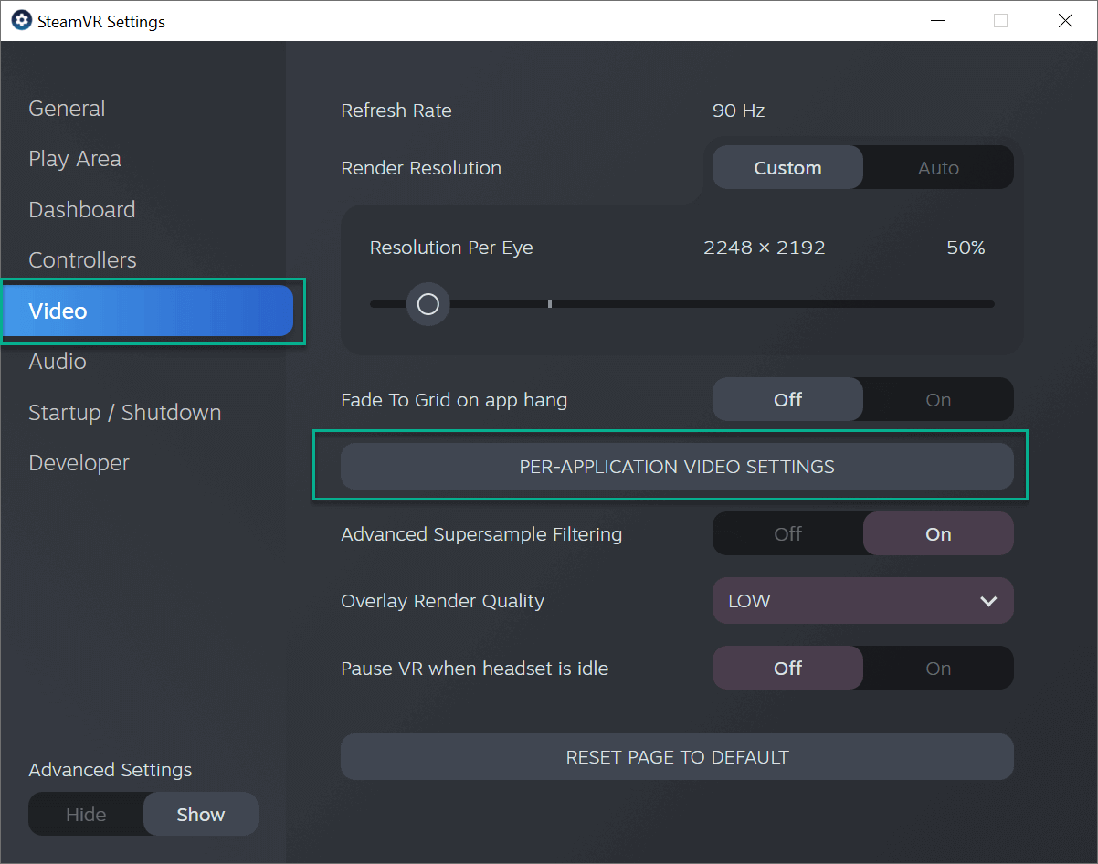Image resolution: width=1098 pixels, height=864 pixels.
Task: Open Per-Application Video Settings
Action: [x=677, y=467]
